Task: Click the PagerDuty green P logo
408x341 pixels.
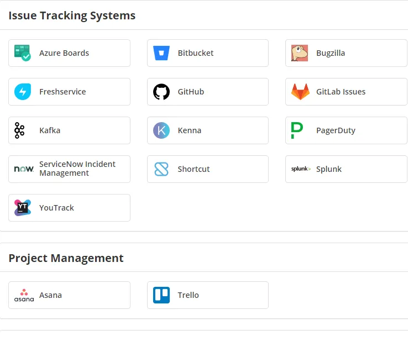Action: [297, 130]
